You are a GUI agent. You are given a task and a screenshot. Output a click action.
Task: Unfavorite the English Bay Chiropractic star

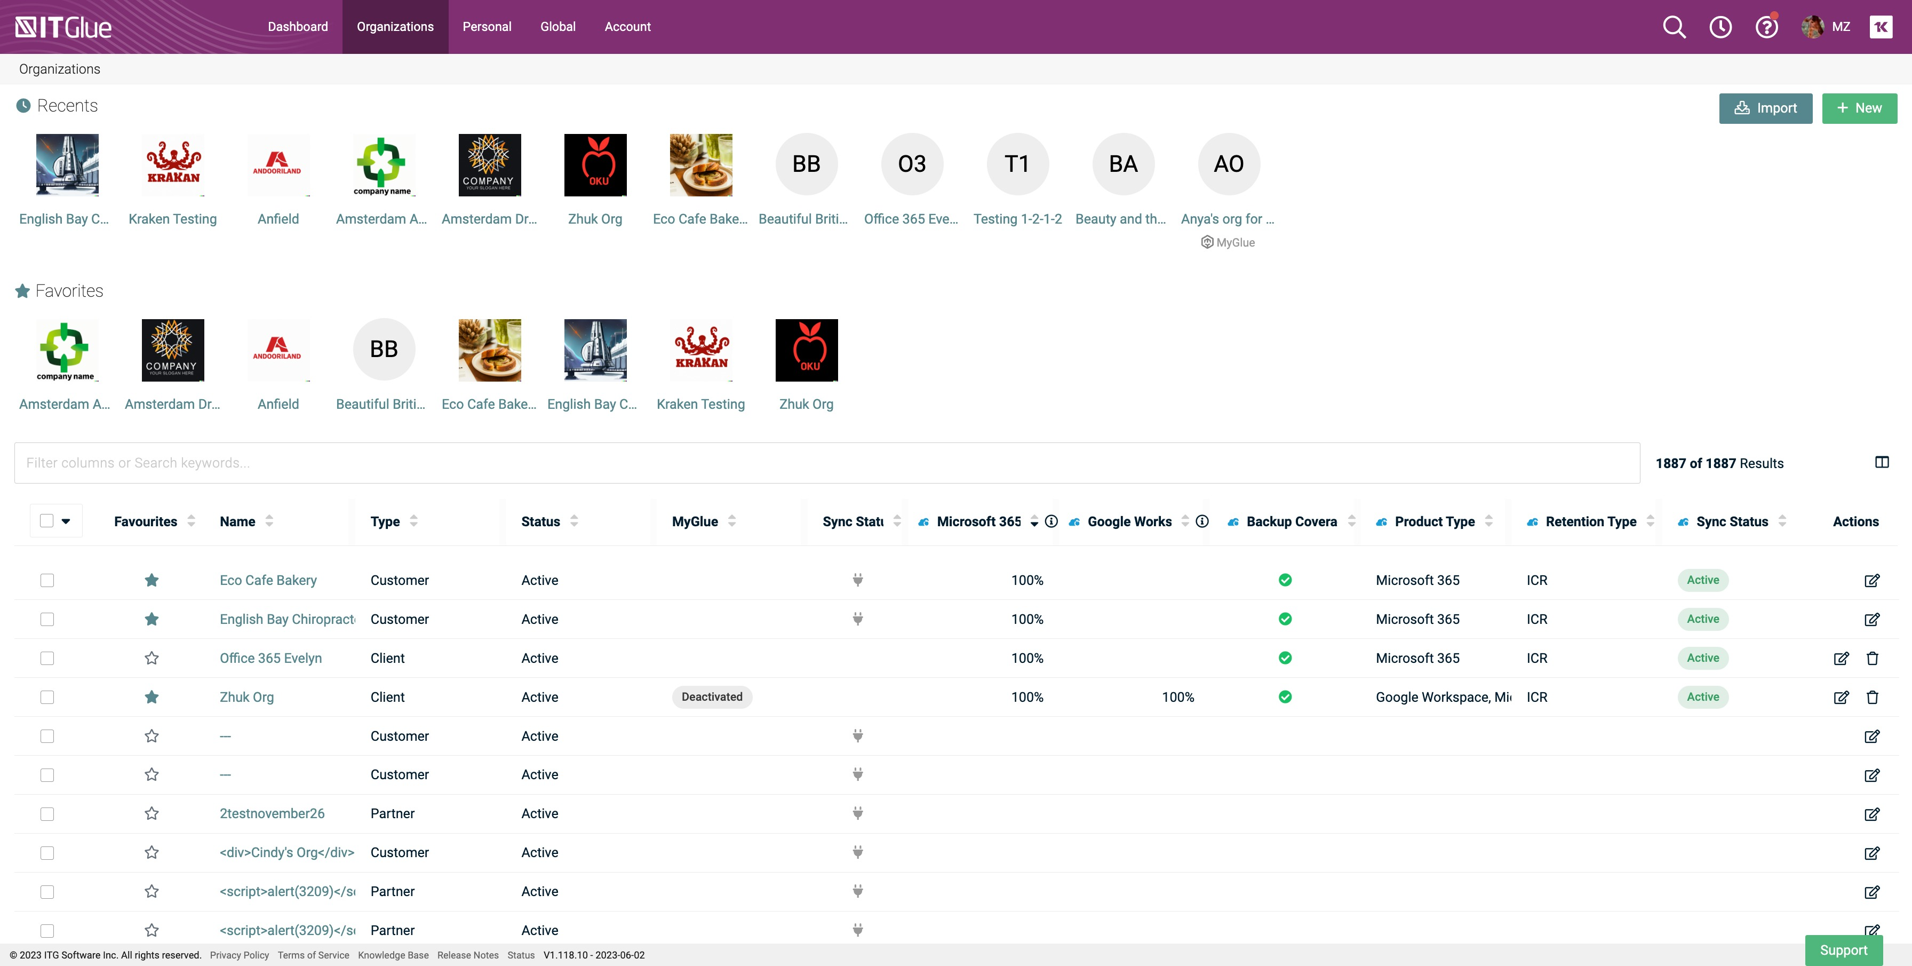(152, 619)
